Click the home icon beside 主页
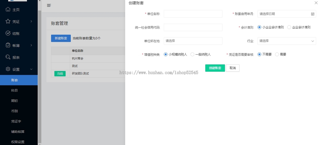Viewport: 318px width, 145px height. point(8,10)
